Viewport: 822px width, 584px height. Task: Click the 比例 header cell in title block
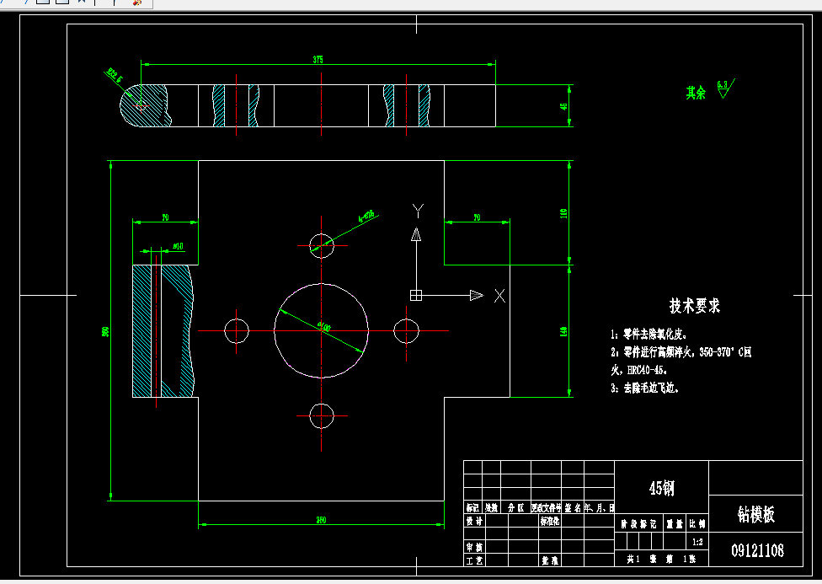(697, 523)
